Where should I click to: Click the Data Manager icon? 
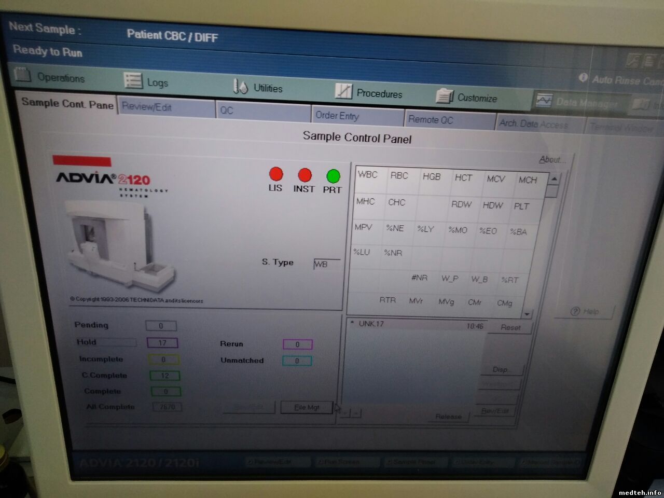(544, 100)
